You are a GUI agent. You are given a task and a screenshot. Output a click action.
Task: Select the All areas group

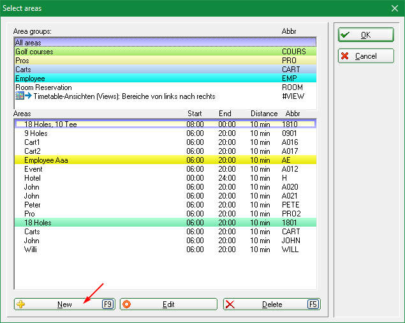click(x=165, y=42)
